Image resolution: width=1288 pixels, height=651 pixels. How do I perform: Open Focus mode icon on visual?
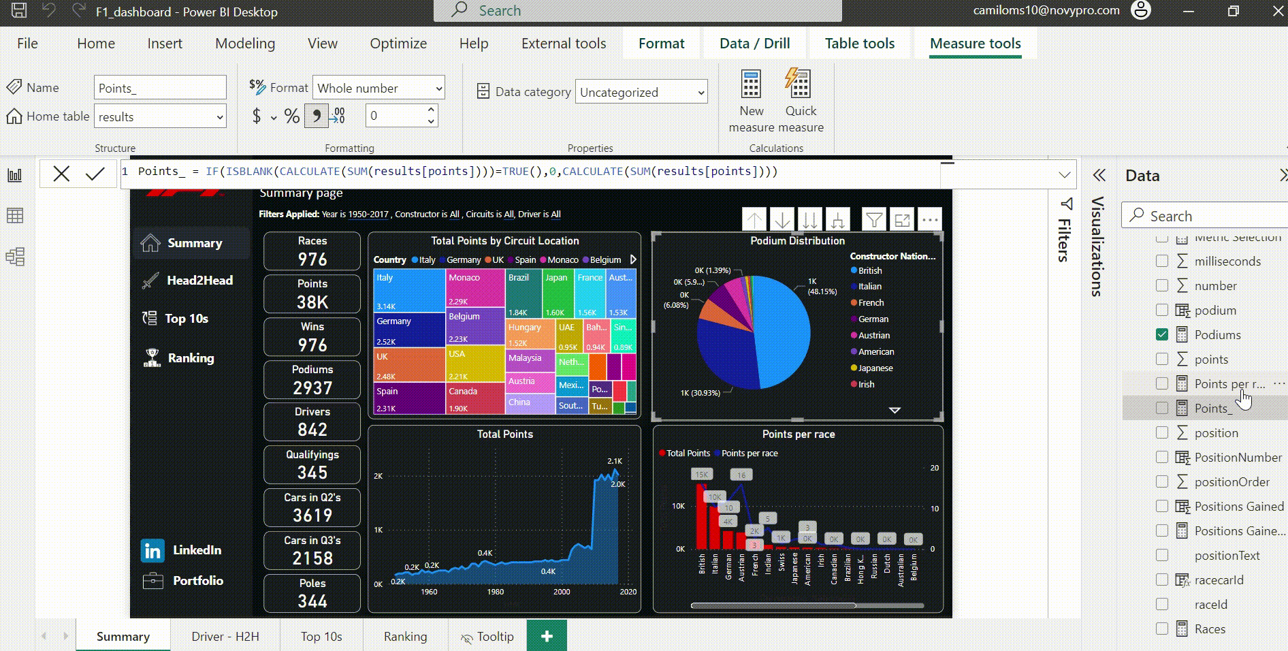(x=902, y=220)
